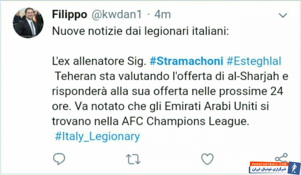
Task: Open the share icon options
Action: pos(281,158)
